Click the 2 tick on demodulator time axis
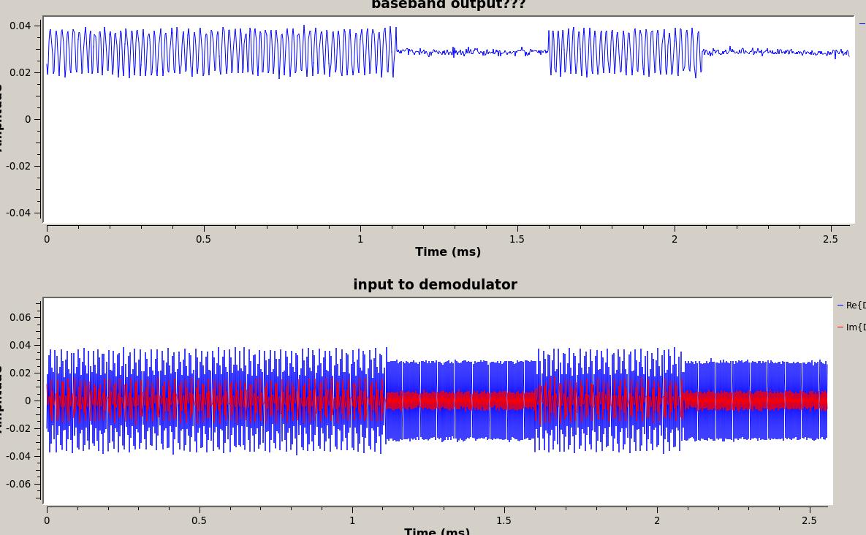 pyautogui.click(x=657, y=520)
